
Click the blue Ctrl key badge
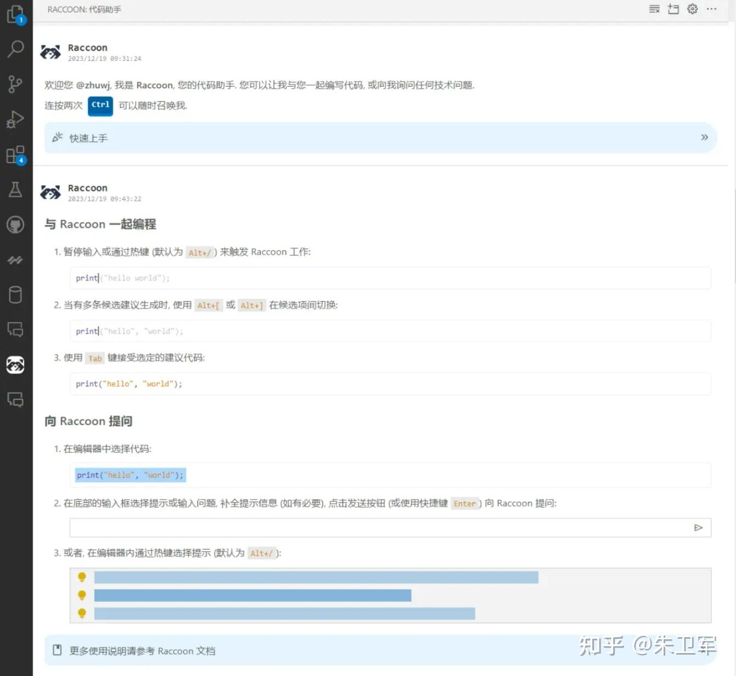(100, 105)
